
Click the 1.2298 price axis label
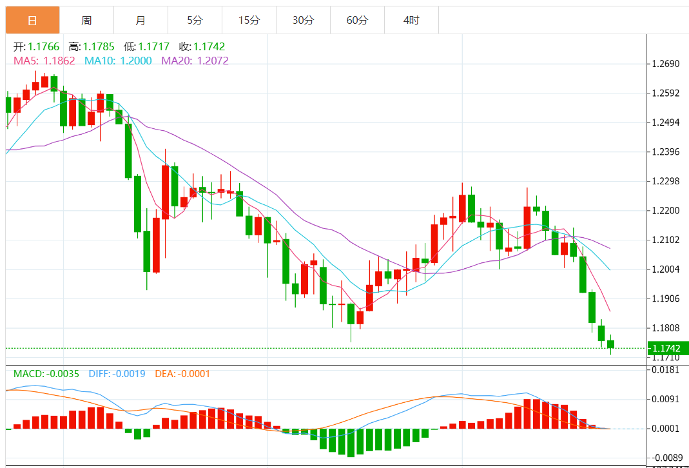point(666,181)
